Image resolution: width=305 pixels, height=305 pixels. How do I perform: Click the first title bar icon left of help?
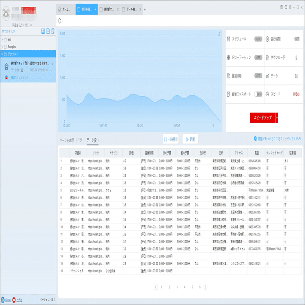click(x=282, y=8)
